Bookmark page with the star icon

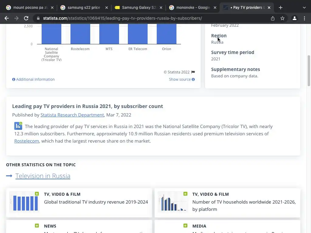tap(282, 18)
